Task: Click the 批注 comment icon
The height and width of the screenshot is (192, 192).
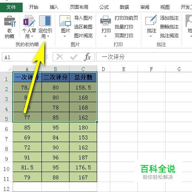Action: (x=151, y=20)
